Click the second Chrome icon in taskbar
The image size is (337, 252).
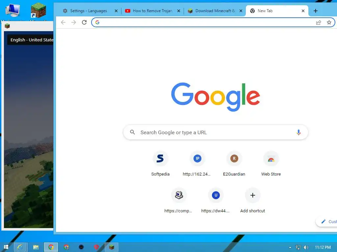(66, 247)
